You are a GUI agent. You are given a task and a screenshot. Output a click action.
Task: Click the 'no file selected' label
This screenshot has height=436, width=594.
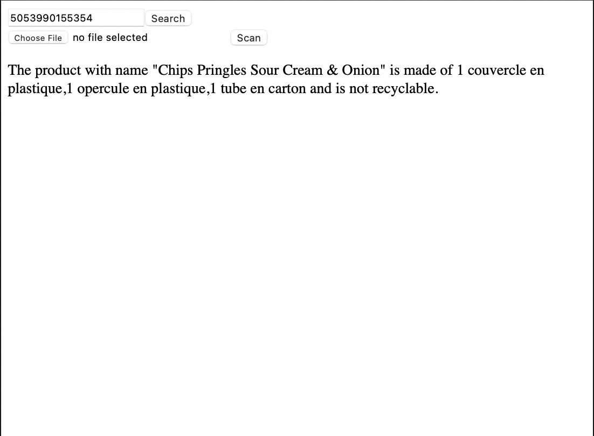coord(110,38)
